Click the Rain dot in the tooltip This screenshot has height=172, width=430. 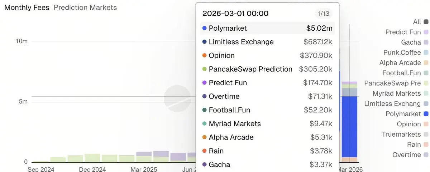coord(205,151)
